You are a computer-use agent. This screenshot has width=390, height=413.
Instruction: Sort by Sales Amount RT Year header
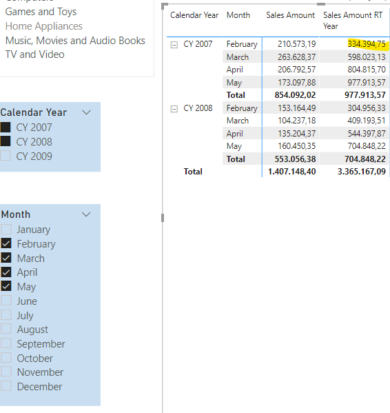tap(353, 21)
